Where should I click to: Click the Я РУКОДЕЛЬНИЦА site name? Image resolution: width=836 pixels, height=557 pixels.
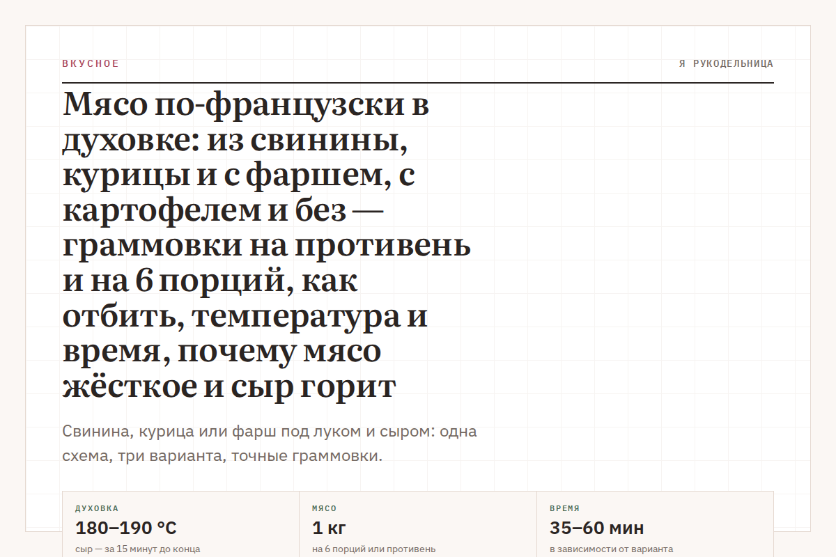click(726, 63)
